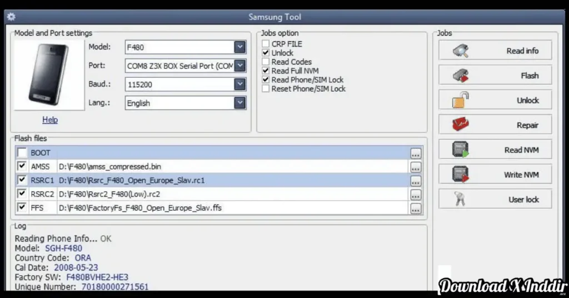Open the gear settings icon in title bar
The height and width of the screenshot is (298, 569).
coord(11,17)
